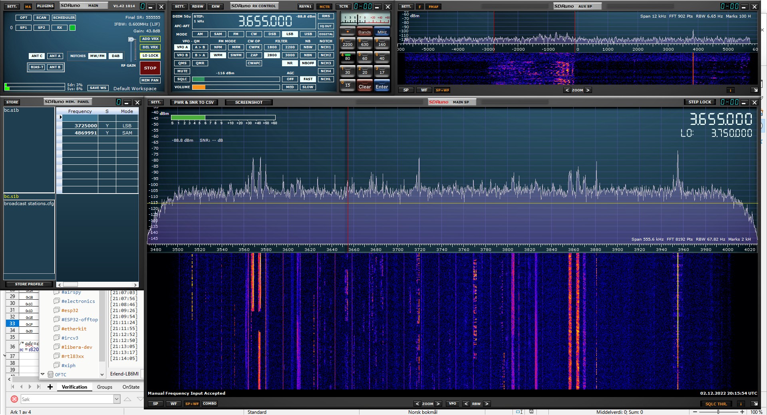
Task: Open the #electronics channel icon
Action: coord(57,301)
